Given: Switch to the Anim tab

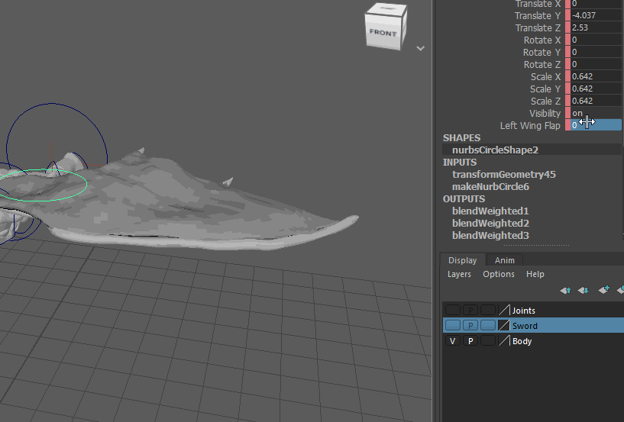Looking at the screenshot, I should point(505,260).
